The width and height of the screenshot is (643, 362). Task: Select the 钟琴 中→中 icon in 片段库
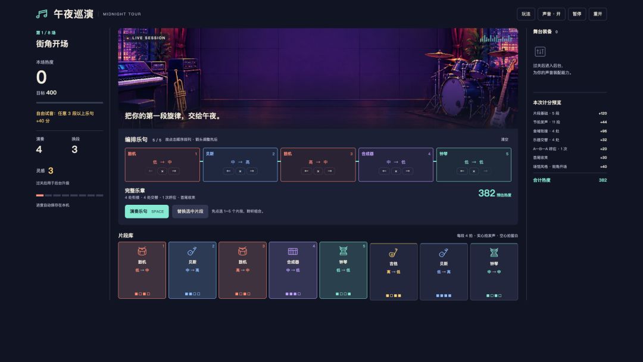494,252
